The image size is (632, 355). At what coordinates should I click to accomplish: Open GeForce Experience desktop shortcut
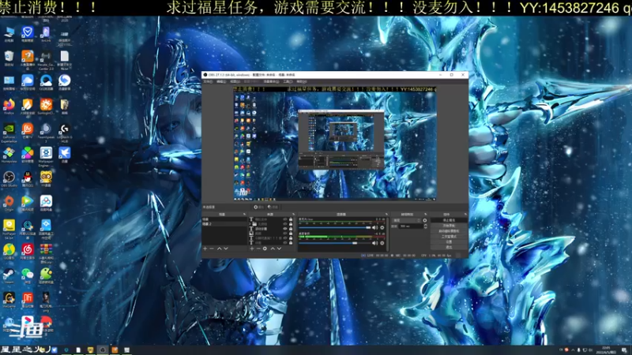click(9, 130)
